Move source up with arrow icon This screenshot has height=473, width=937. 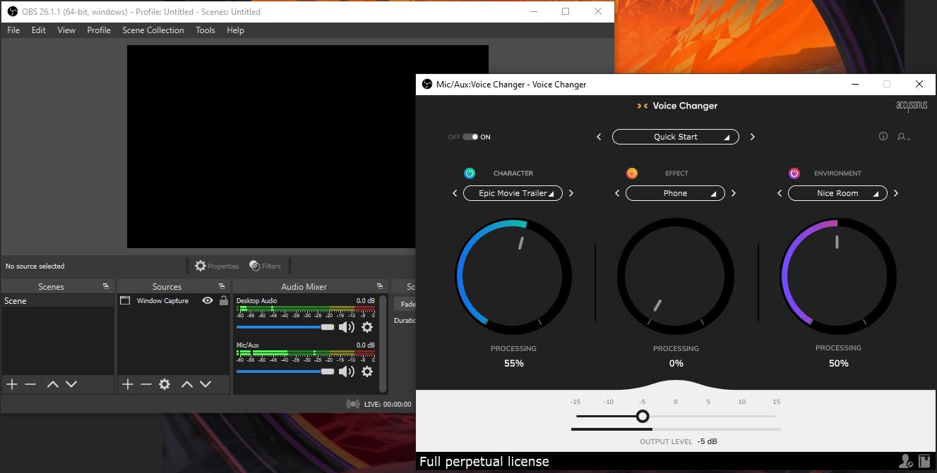(x=186, y=384)
